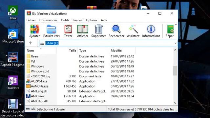The height and width of the screenshot is (118, 210).
Task: Click the Tester toolbar icon
Action: (68, 29)
